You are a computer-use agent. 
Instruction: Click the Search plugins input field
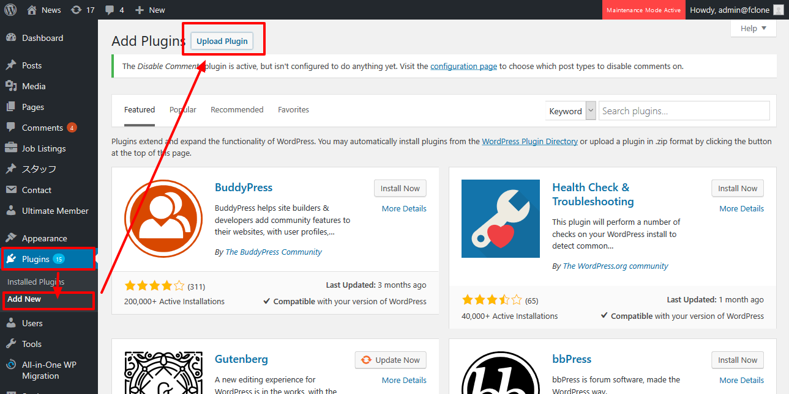click(x=684, y=111)
